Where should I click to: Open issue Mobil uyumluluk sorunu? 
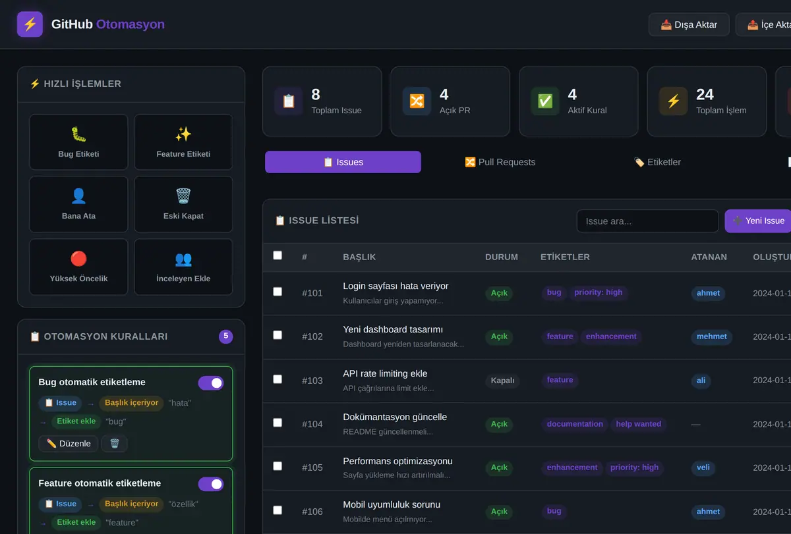392,504
